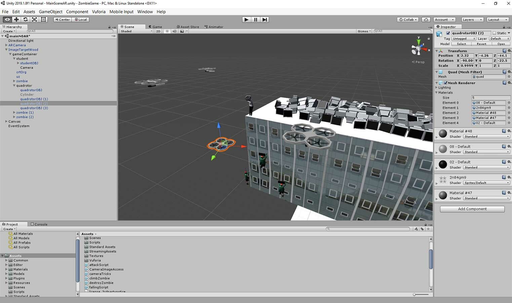Adjust the asset icon size slider
This screenshot has width=512, height=303.
tap(415, 295)
